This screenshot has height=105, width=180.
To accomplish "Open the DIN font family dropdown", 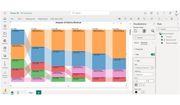I will pos(140,81).
